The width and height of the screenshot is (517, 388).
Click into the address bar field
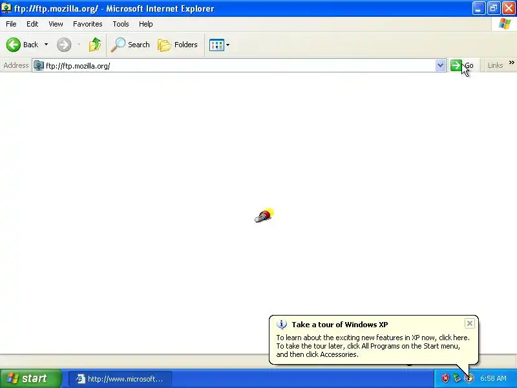coord(239,66)
